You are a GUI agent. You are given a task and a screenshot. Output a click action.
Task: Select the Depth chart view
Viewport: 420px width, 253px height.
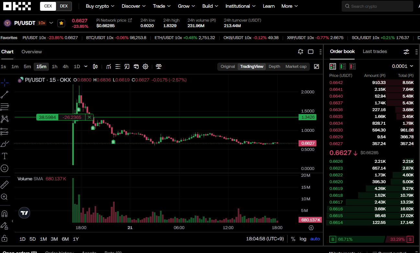pos(274,67)
